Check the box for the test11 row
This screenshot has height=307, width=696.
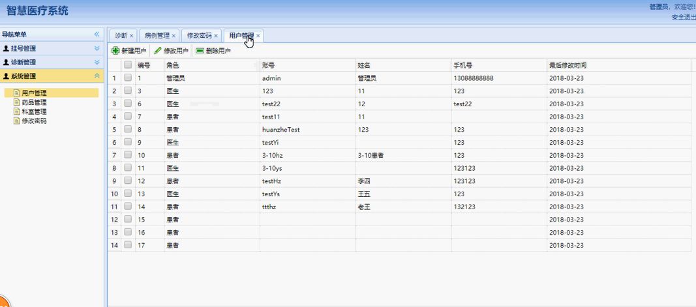[128, 116]
